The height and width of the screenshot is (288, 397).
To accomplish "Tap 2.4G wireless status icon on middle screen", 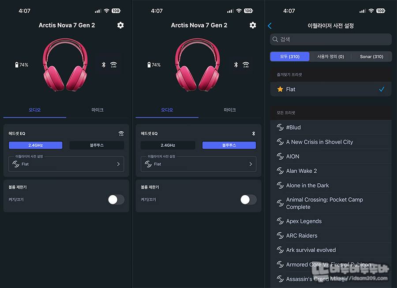I will pos(246,64).
